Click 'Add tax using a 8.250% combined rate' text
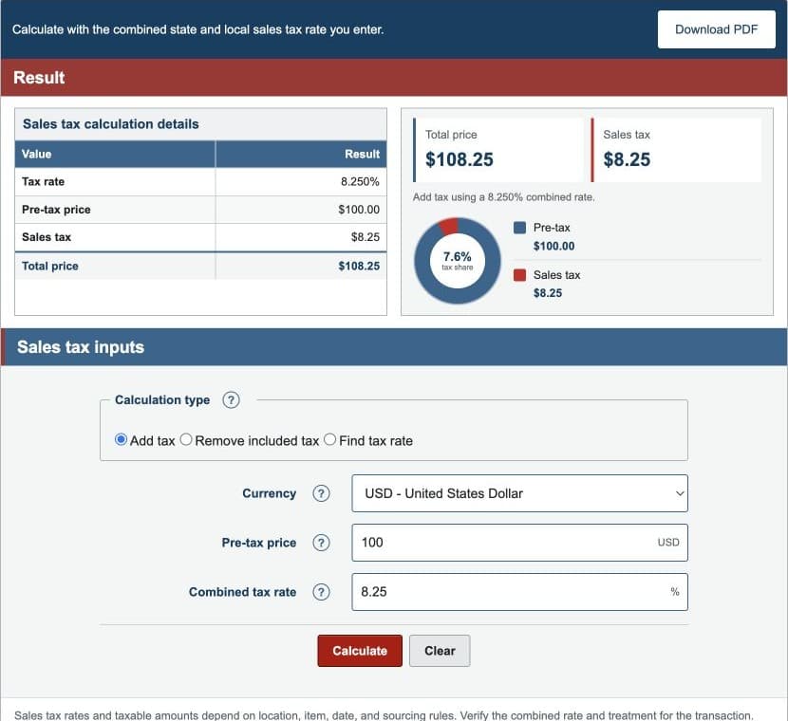 click(503, 197)
